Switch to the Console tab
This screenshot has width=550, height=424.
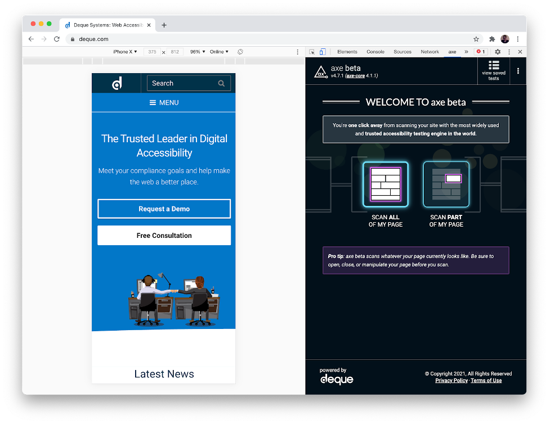coord(375,52)
